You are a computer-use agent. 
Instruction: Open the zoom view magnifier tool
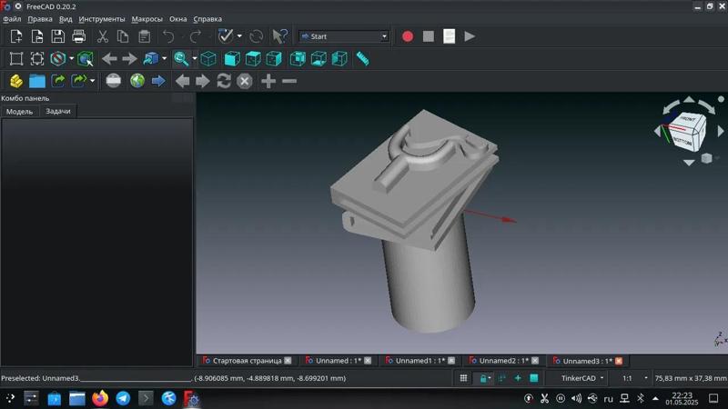[x=181, y=59]
